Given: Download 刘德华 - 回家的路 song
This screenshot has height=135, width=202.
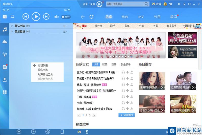Looking at the screenshot, I should (132, 91).
